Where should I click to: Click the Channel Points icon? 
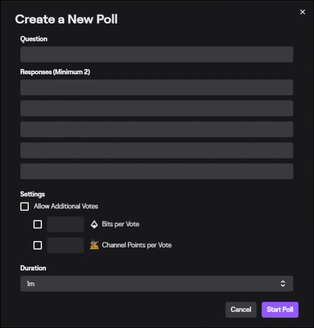point(94,245)
